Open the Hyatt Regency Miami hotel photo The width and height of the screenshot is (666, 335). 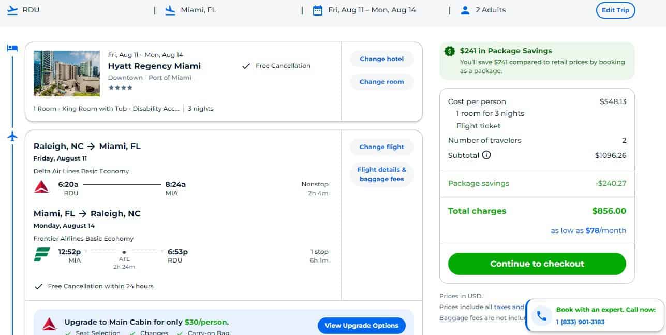tap(67, 74)
